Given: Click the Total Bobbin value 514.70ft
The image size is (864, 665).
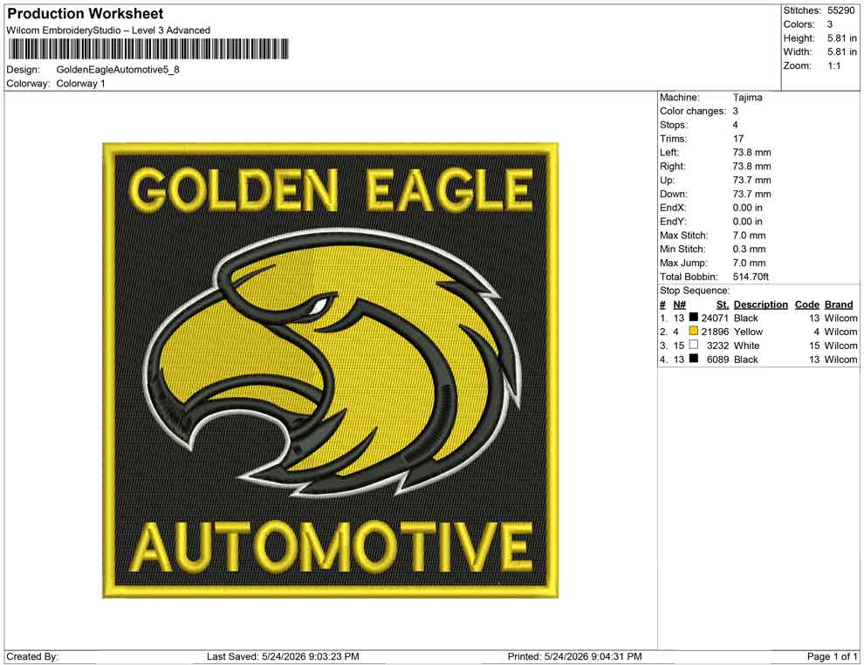Looking at the screenshot, I should [751, 277].
